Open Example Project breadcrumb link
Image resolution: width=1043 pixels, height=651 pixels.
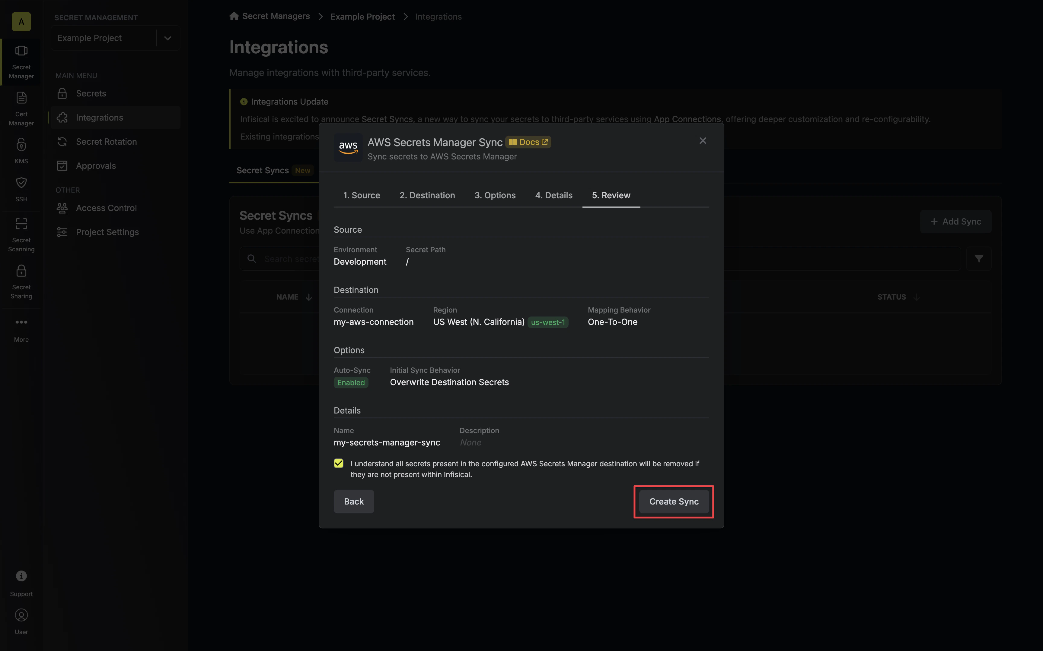pos(362,17)
